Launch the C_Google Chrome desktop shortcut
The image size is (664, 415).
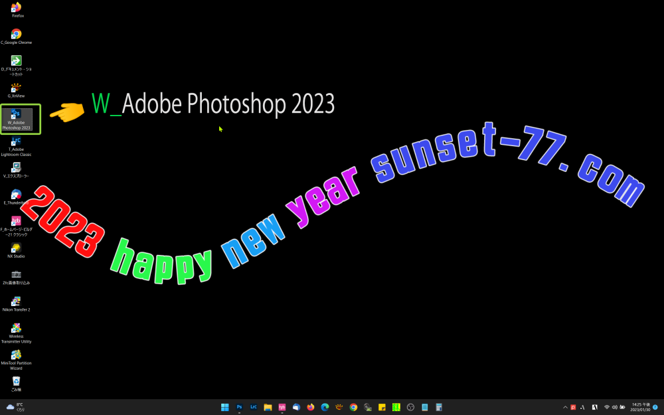16,37
